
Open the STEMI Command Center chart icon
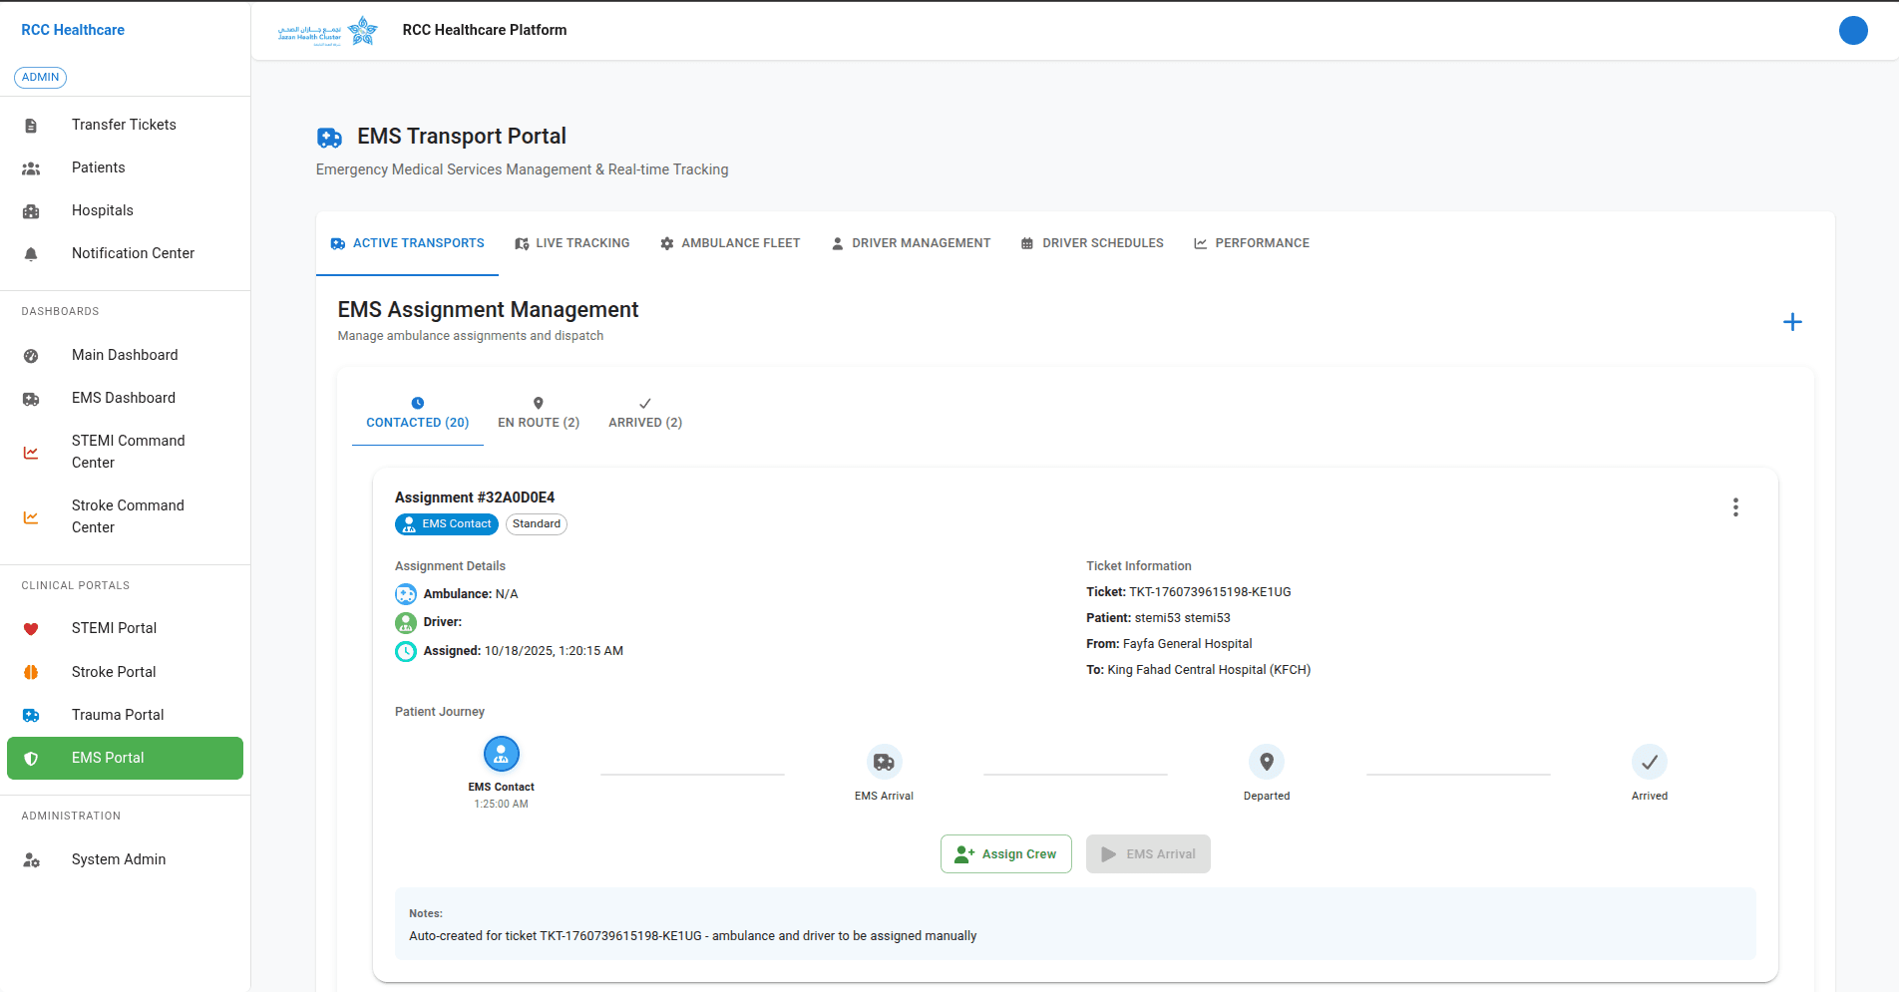(31, 452)
